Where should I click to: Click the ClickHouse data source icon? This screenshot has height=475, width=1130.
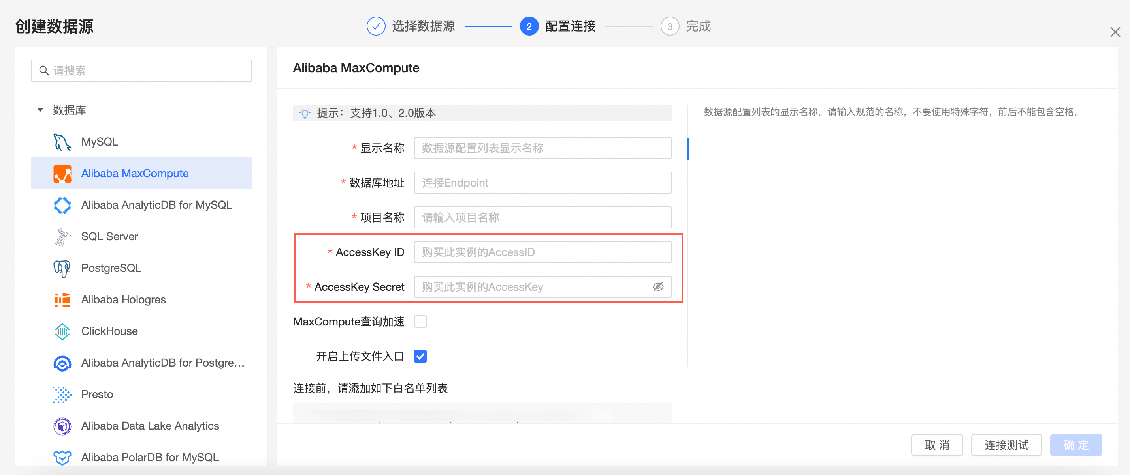point(62,331)
